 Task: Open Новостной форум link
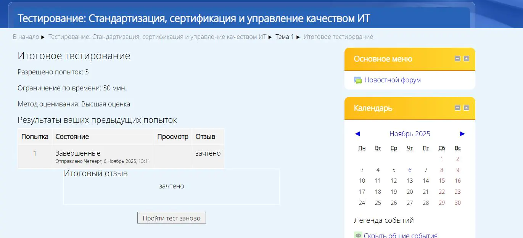(x=393, y=80)
